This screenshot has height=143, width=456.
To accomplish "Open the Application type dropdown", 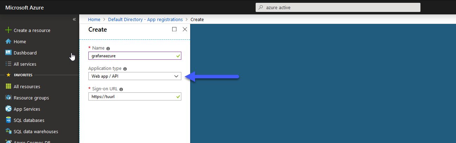I will (135, 76).
